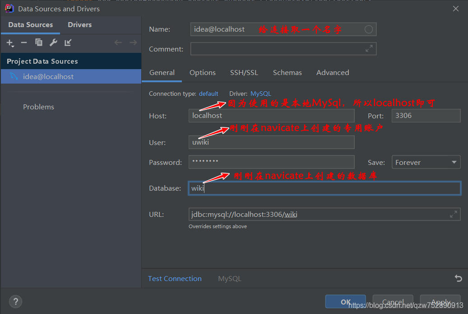This screenshot has height=314, width=468.
Task: Remove selected data source with minus icon
Action: (x=24, y=43)
